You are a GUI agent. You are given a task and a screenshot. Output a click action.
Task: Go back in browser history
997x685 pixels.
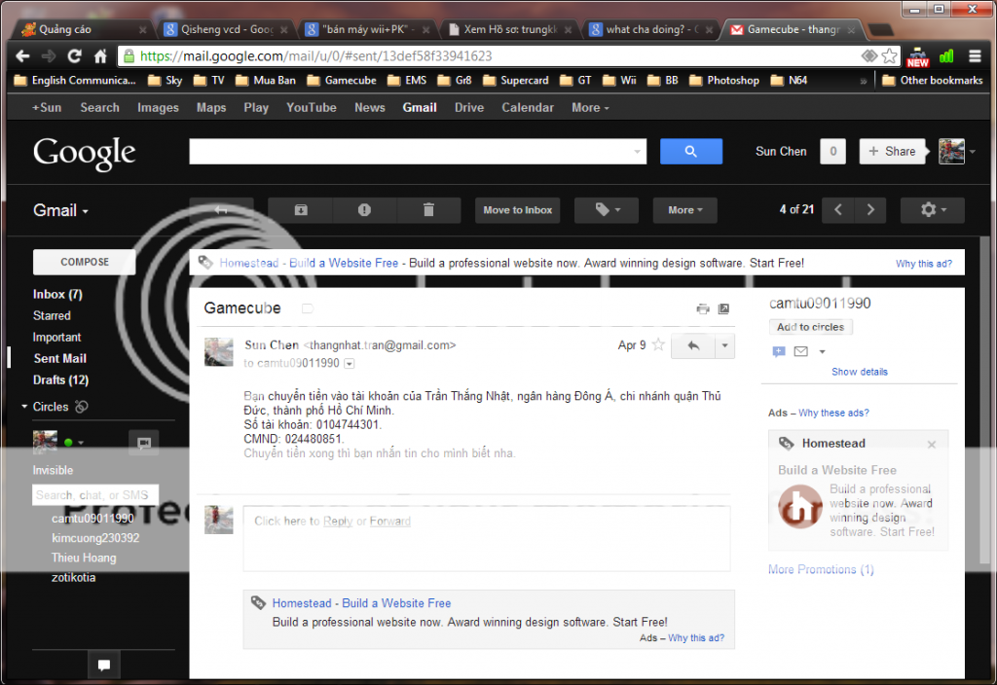pos(22,56)
